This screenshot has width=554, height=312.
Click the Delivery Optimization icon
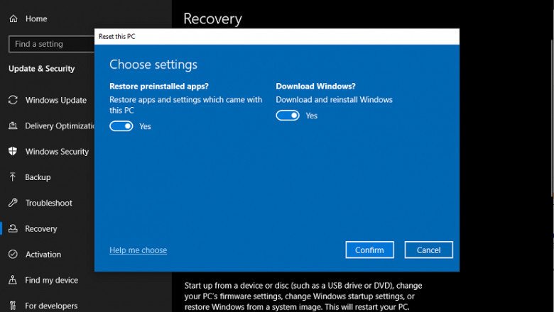13,126
